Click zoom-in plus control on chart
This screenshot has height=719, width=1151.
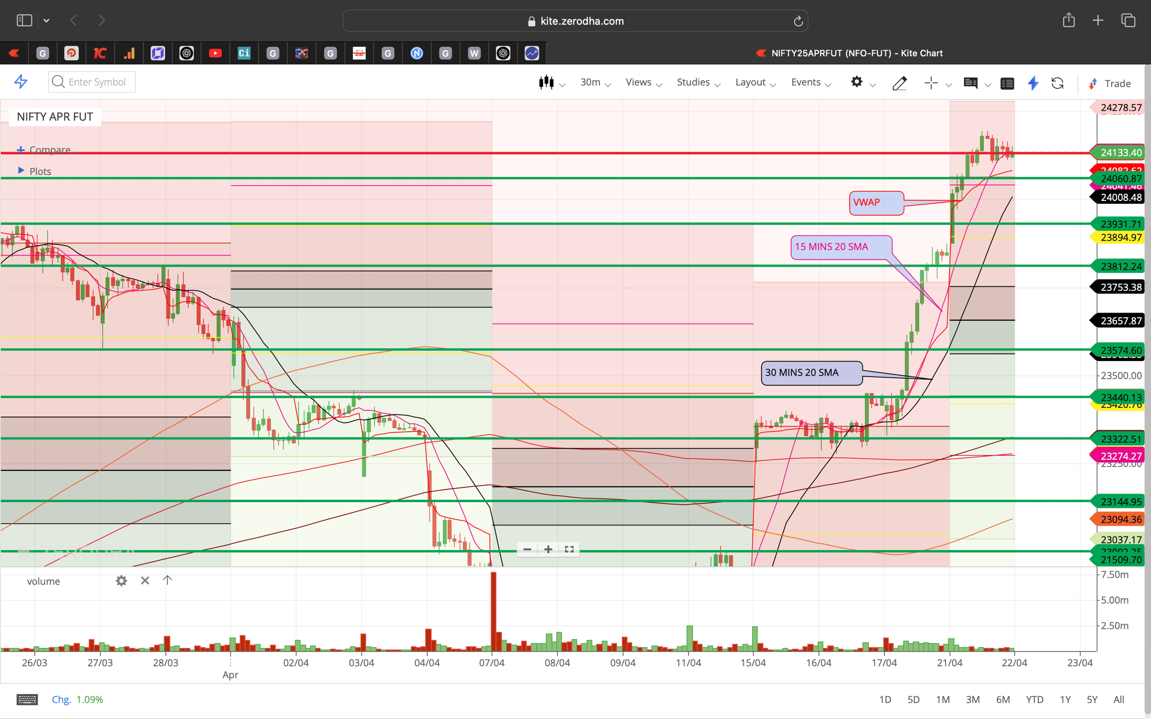tap(548, 549)
